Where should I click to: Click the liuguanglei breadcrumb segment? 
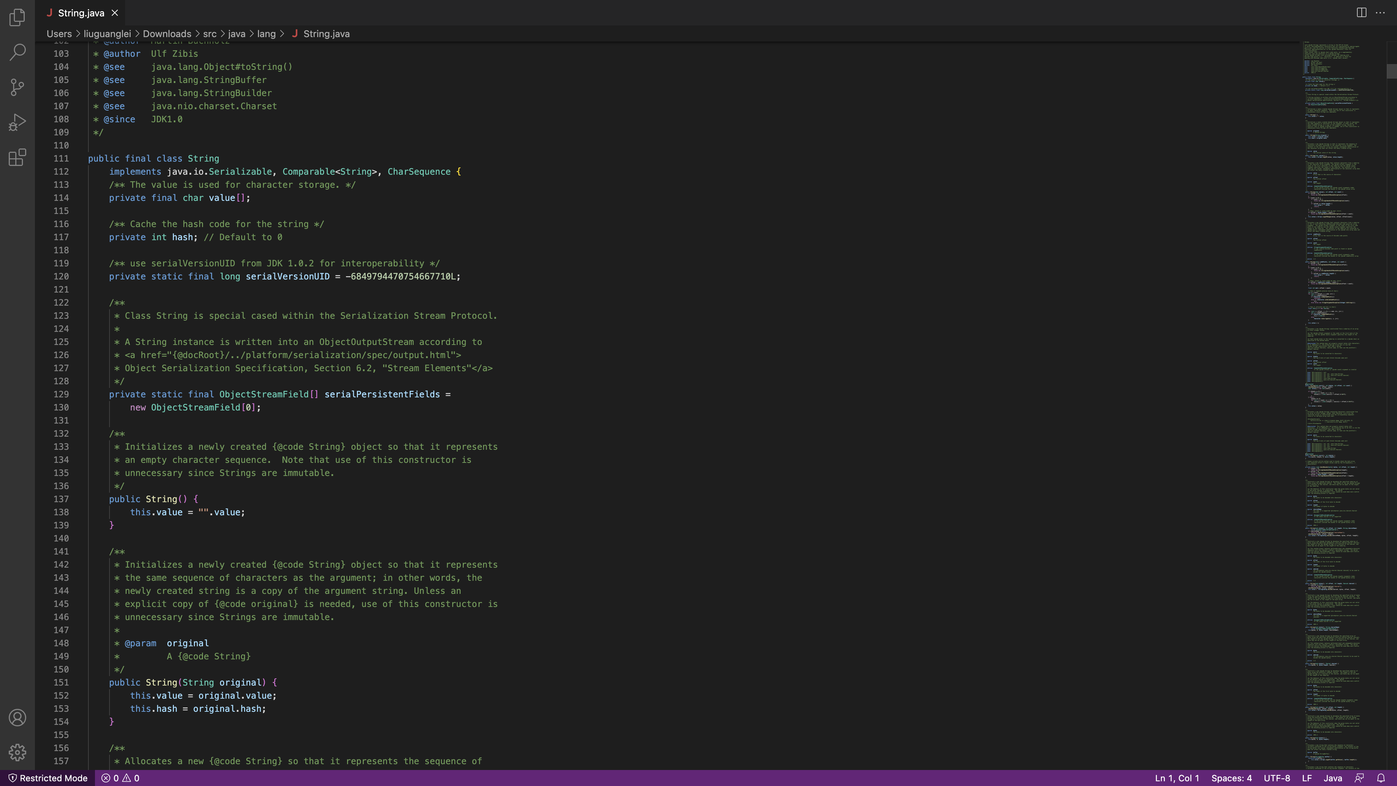click(x=107, y=33)
